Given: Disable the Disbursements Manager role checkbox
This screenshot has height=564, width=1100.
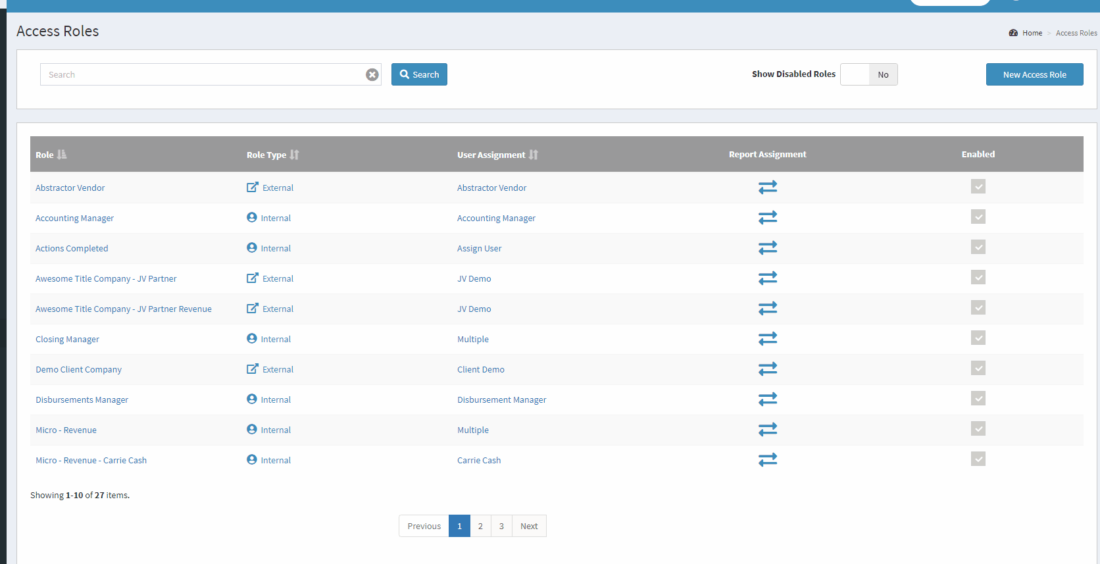Looking at the screenshot, I should 978,399.
